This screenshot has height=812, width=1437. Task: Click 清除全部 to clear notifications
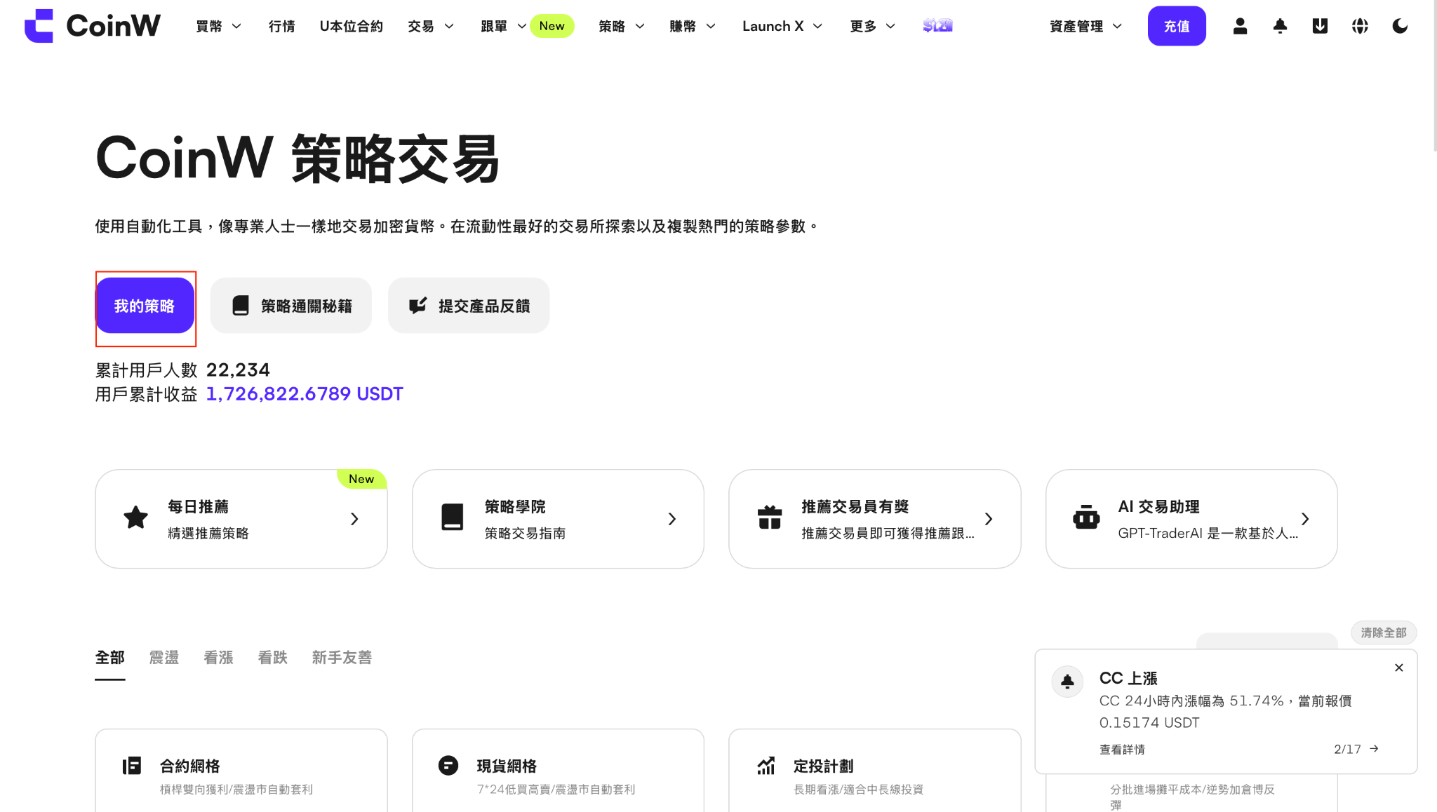tap(1384, 632)
